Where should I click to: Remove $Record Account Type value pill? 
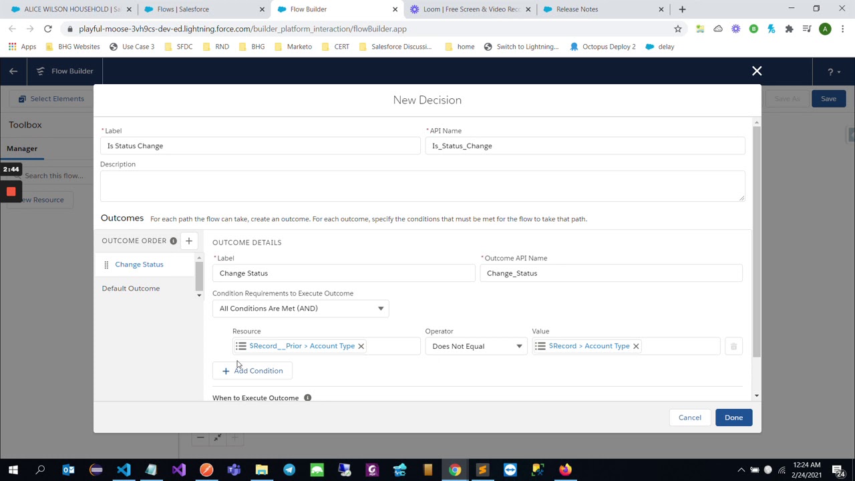[636, 346]
